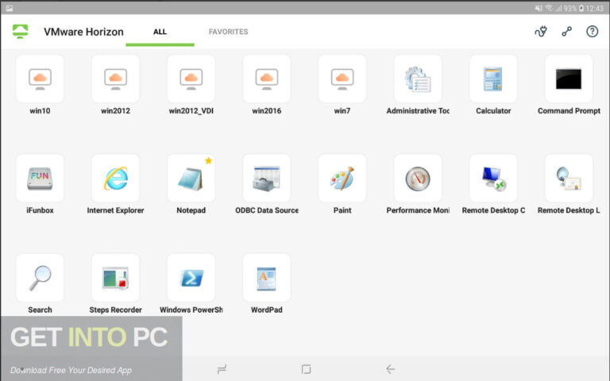Screen dimensions: 610x381
Task: Open the win2016 desktop
Action: [x=267, y=79]
